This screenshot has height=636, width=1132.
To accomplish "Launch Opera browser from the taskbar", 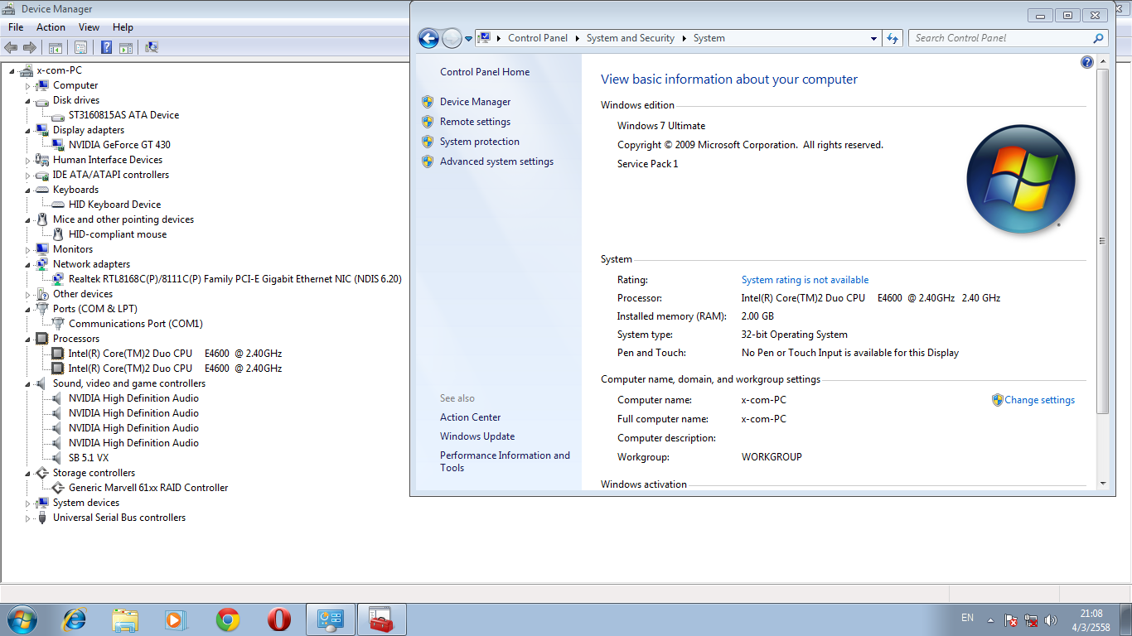I will (279, 619).
